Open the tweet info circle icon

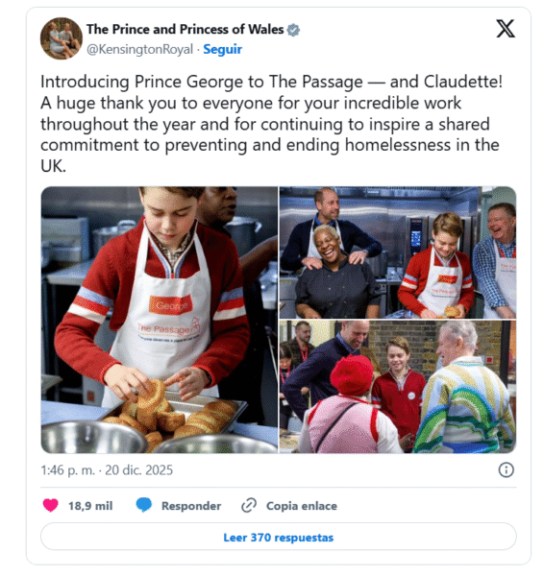[506, 469]
